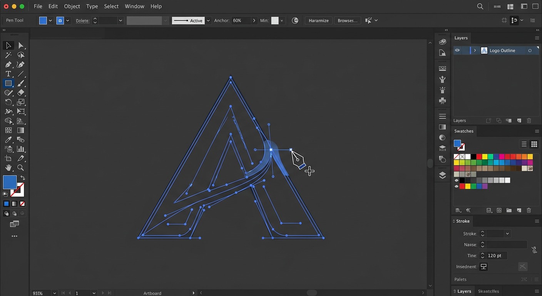Open the zoom level dropdown
Image resolution: width=542 pixels, height=296 pixels.
(x=55, y=293)
